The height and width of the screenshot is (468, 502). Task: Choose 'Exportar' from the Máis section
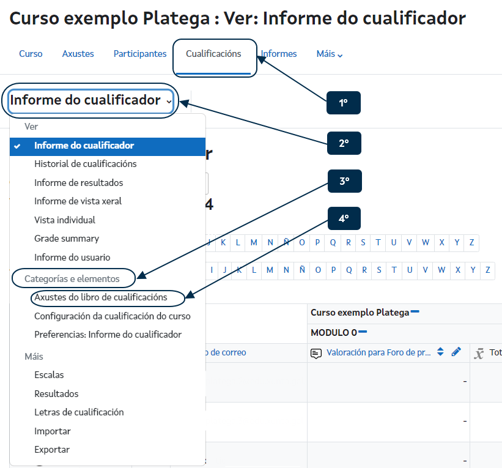point(51,449)
